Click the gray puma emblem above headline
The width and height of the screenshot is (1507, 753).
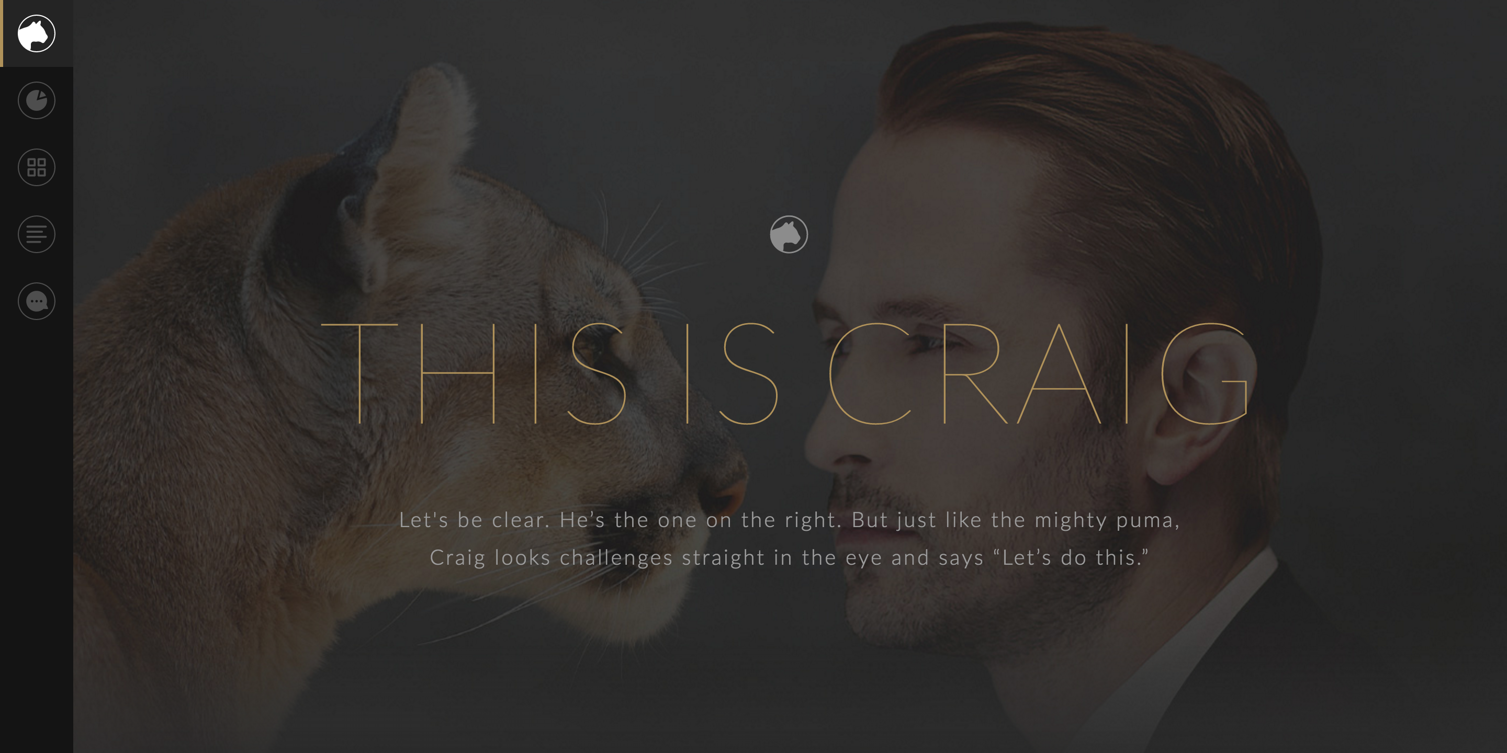tap(789, 234)
